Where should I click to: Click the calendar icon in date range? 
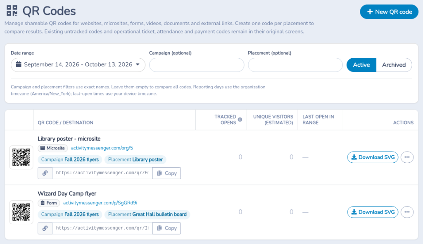click(x=19, y=64)
